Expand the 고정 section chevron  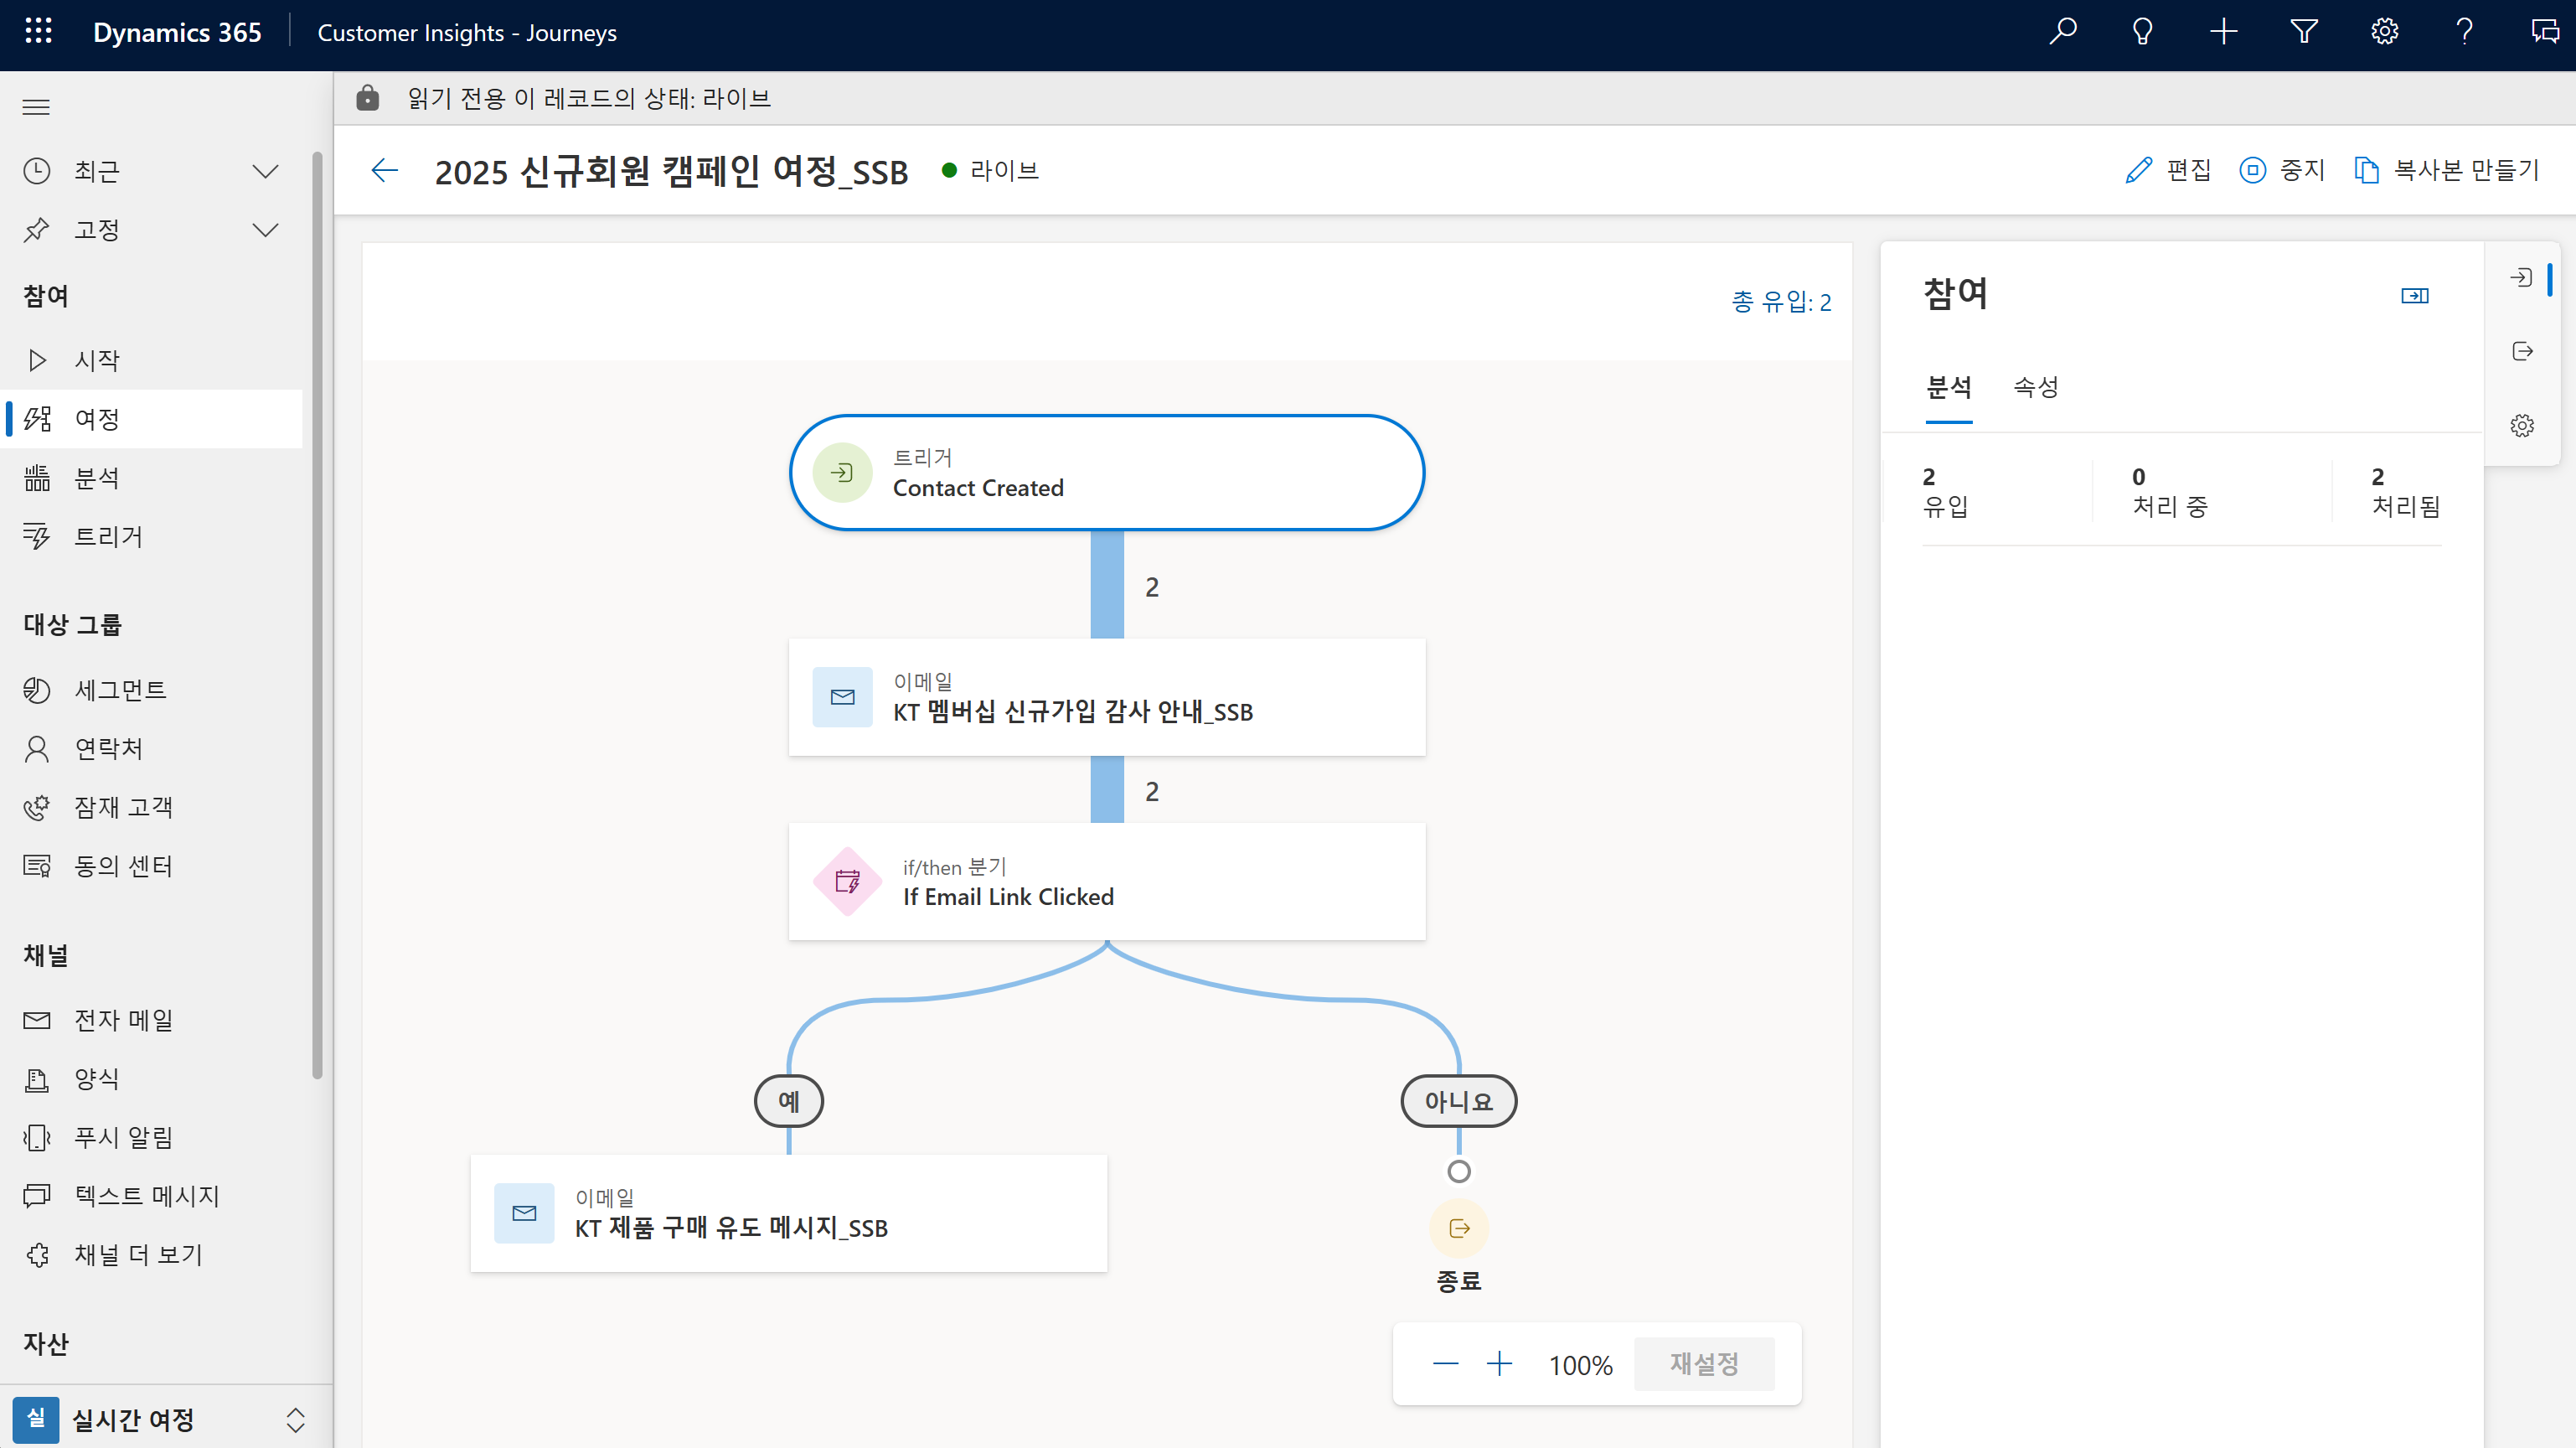pyautogui.click(x=265, y=230)
